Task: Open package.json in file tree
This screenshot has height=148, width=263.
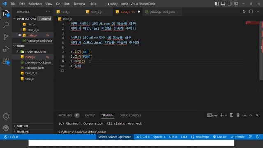Action: pos(33,68)
